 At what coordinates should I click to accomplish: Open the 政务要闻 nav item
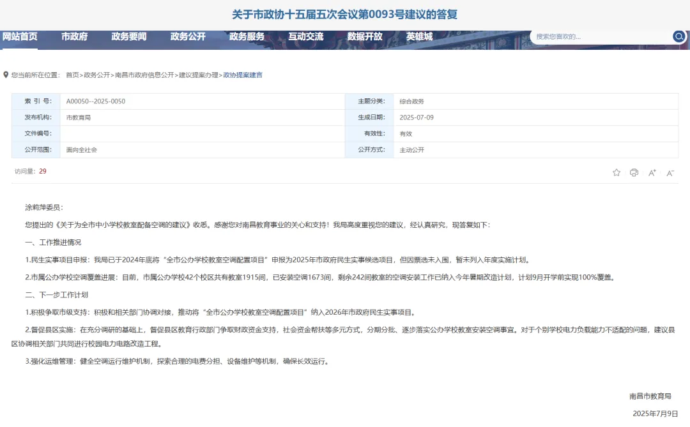(x=129, y=36)
